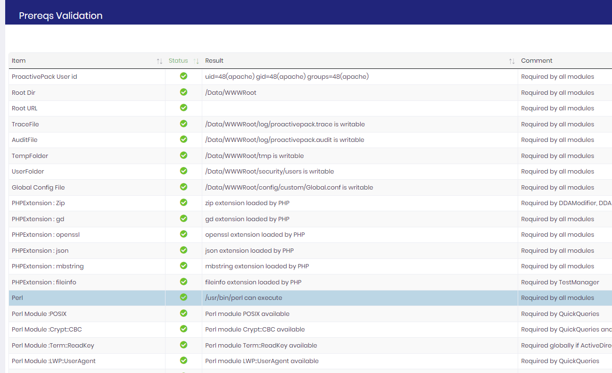Click green status check in Root Dir row

[183, 92]
